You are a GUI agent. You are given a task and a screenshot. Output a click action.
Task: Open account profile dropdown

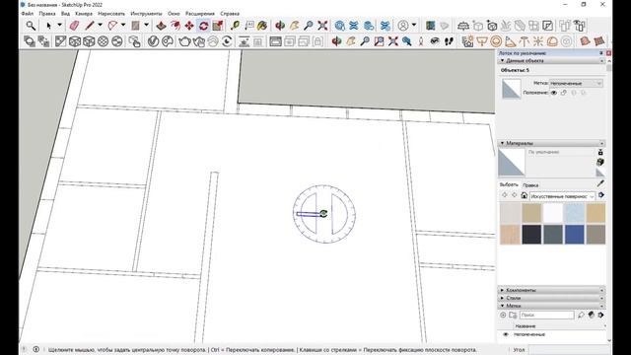pos(414,26)
